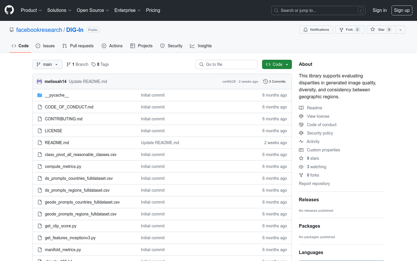417x261 pixels.
Task: Open the compute_metrics.py file
Action: click(63, 166)
